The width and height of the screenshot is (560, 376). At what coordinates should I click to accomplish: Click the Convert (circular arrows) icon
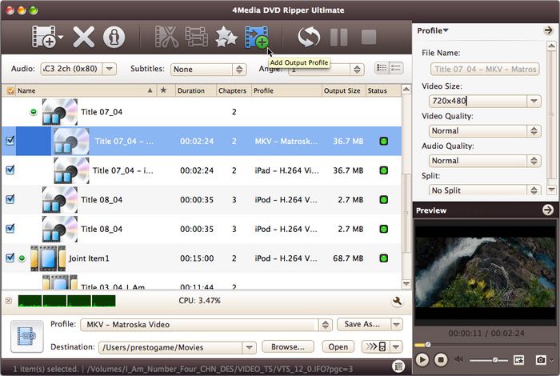[308, 38]
